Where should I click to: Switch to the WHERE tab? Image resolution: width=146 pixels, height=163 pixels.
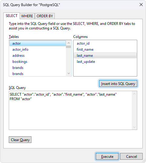[27, 16]
